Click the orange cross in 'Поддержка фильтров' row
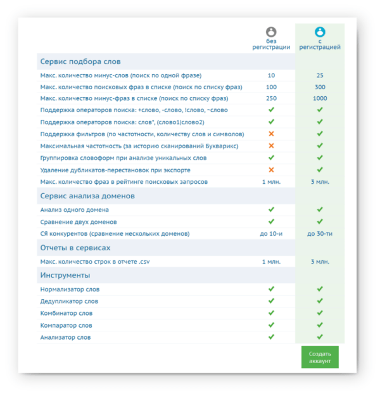Screen dimensions: 380x396 [x=271, y=134]
